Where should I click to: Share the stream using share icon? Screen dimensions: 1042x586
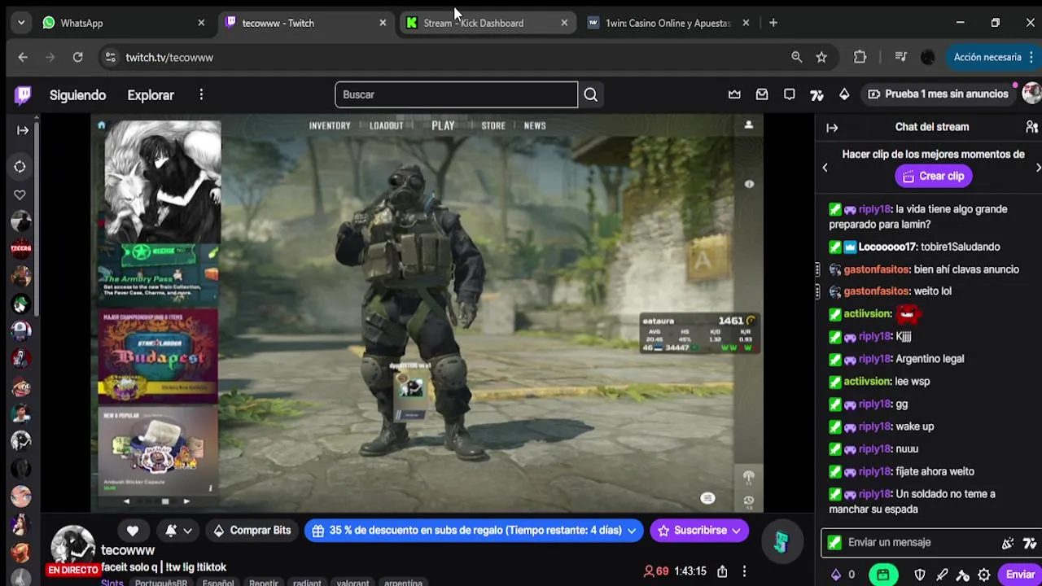pos(722,571)
